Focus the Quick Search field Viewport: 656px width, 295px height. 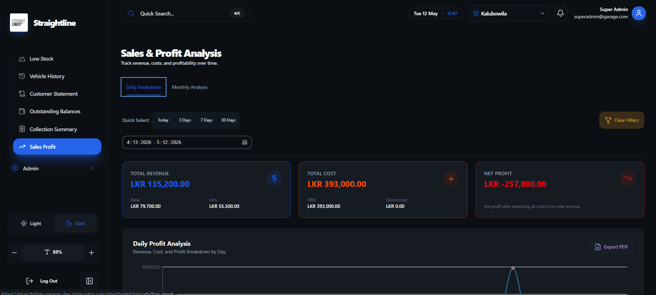(x=186, y=13)
